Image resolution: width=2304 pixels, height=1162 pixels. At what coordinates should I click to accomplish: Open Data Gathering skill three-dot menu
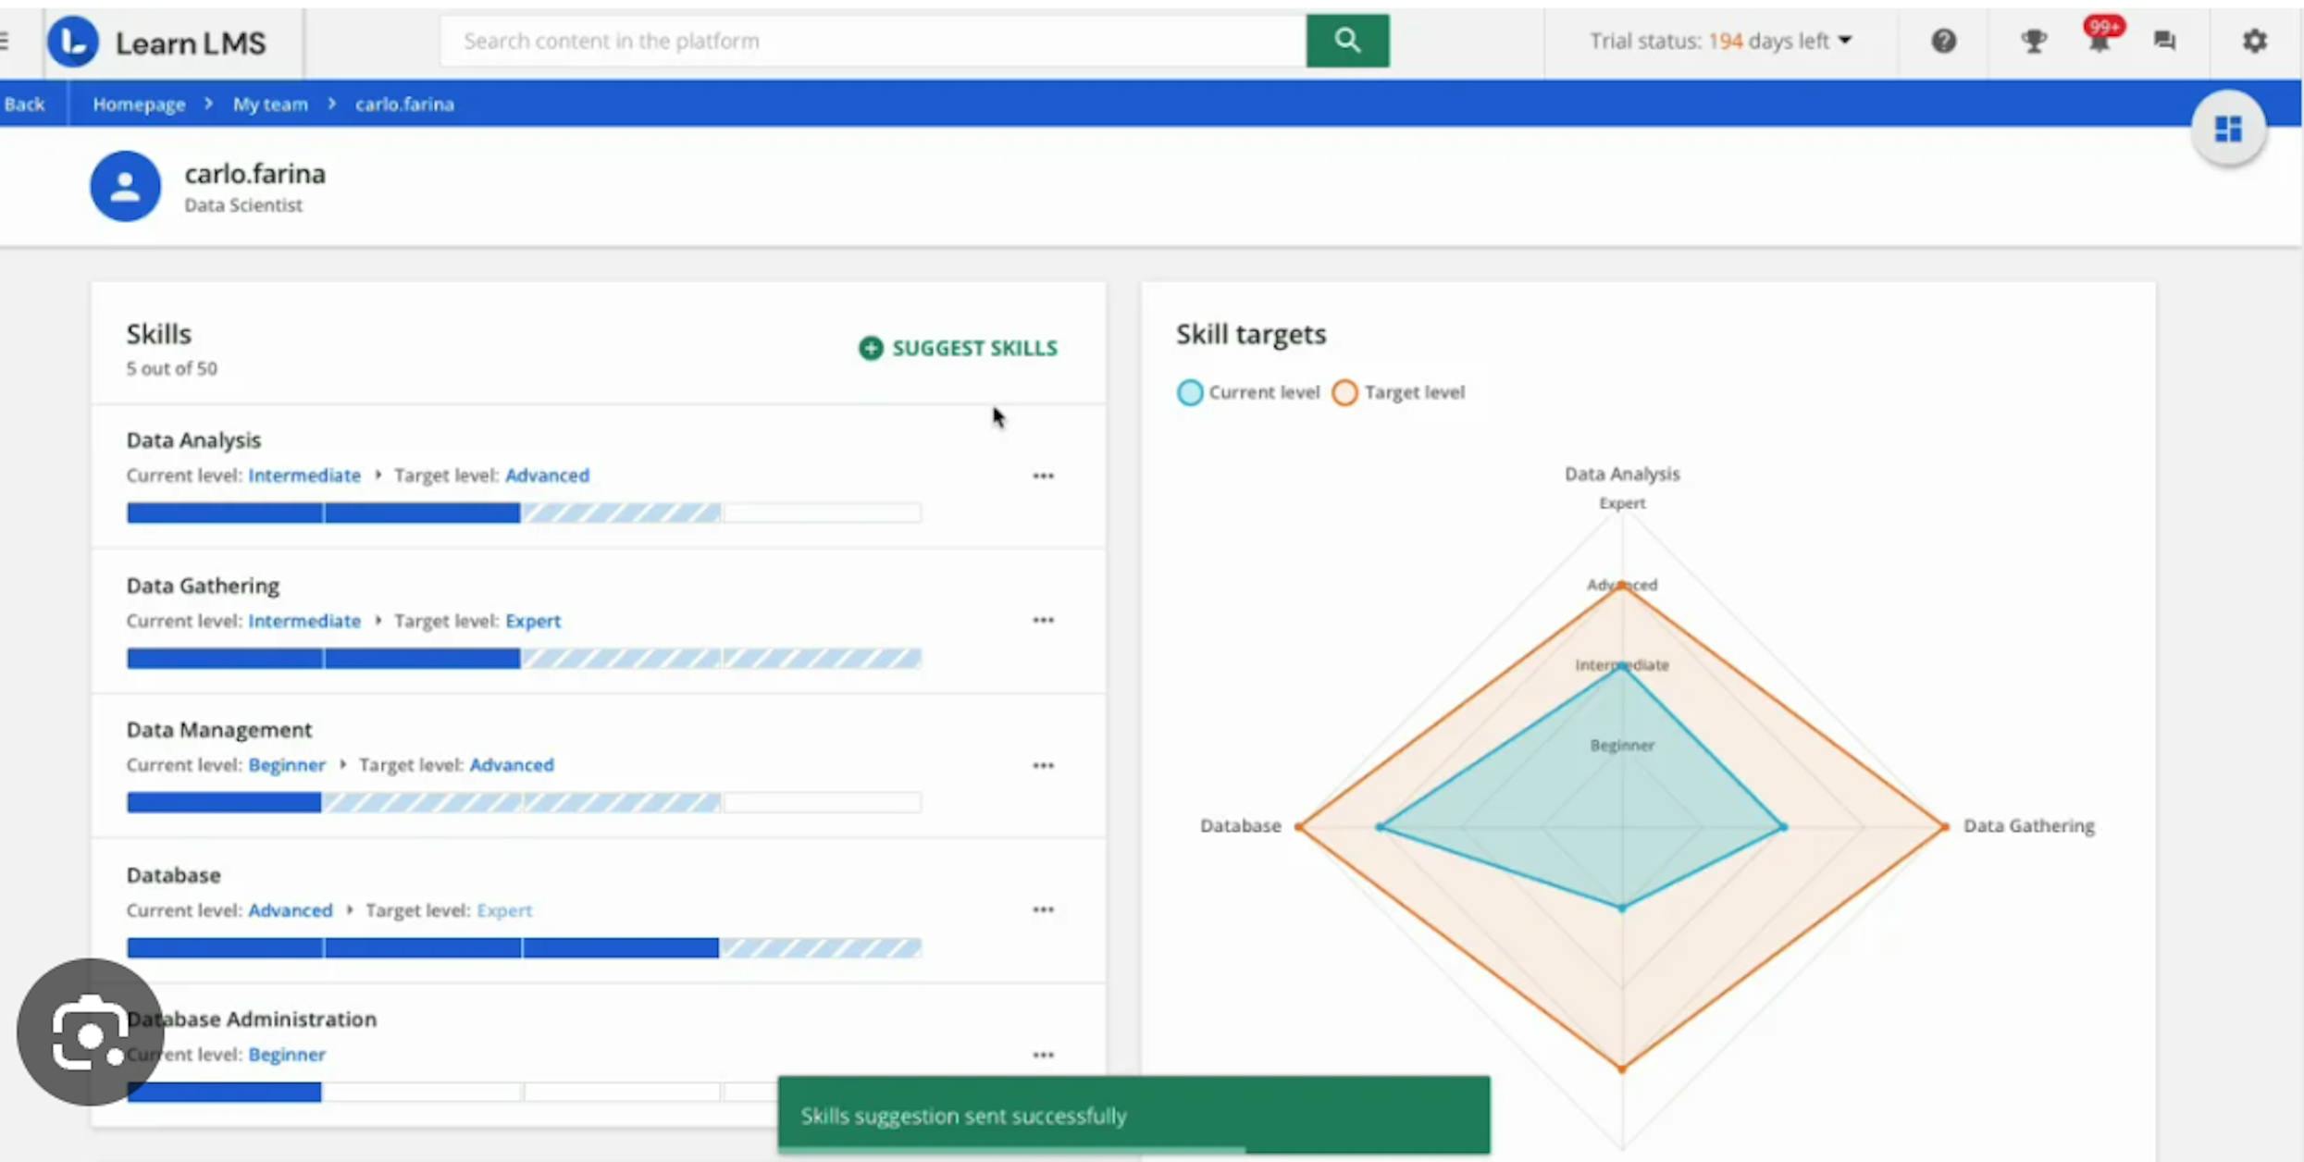1043,620
